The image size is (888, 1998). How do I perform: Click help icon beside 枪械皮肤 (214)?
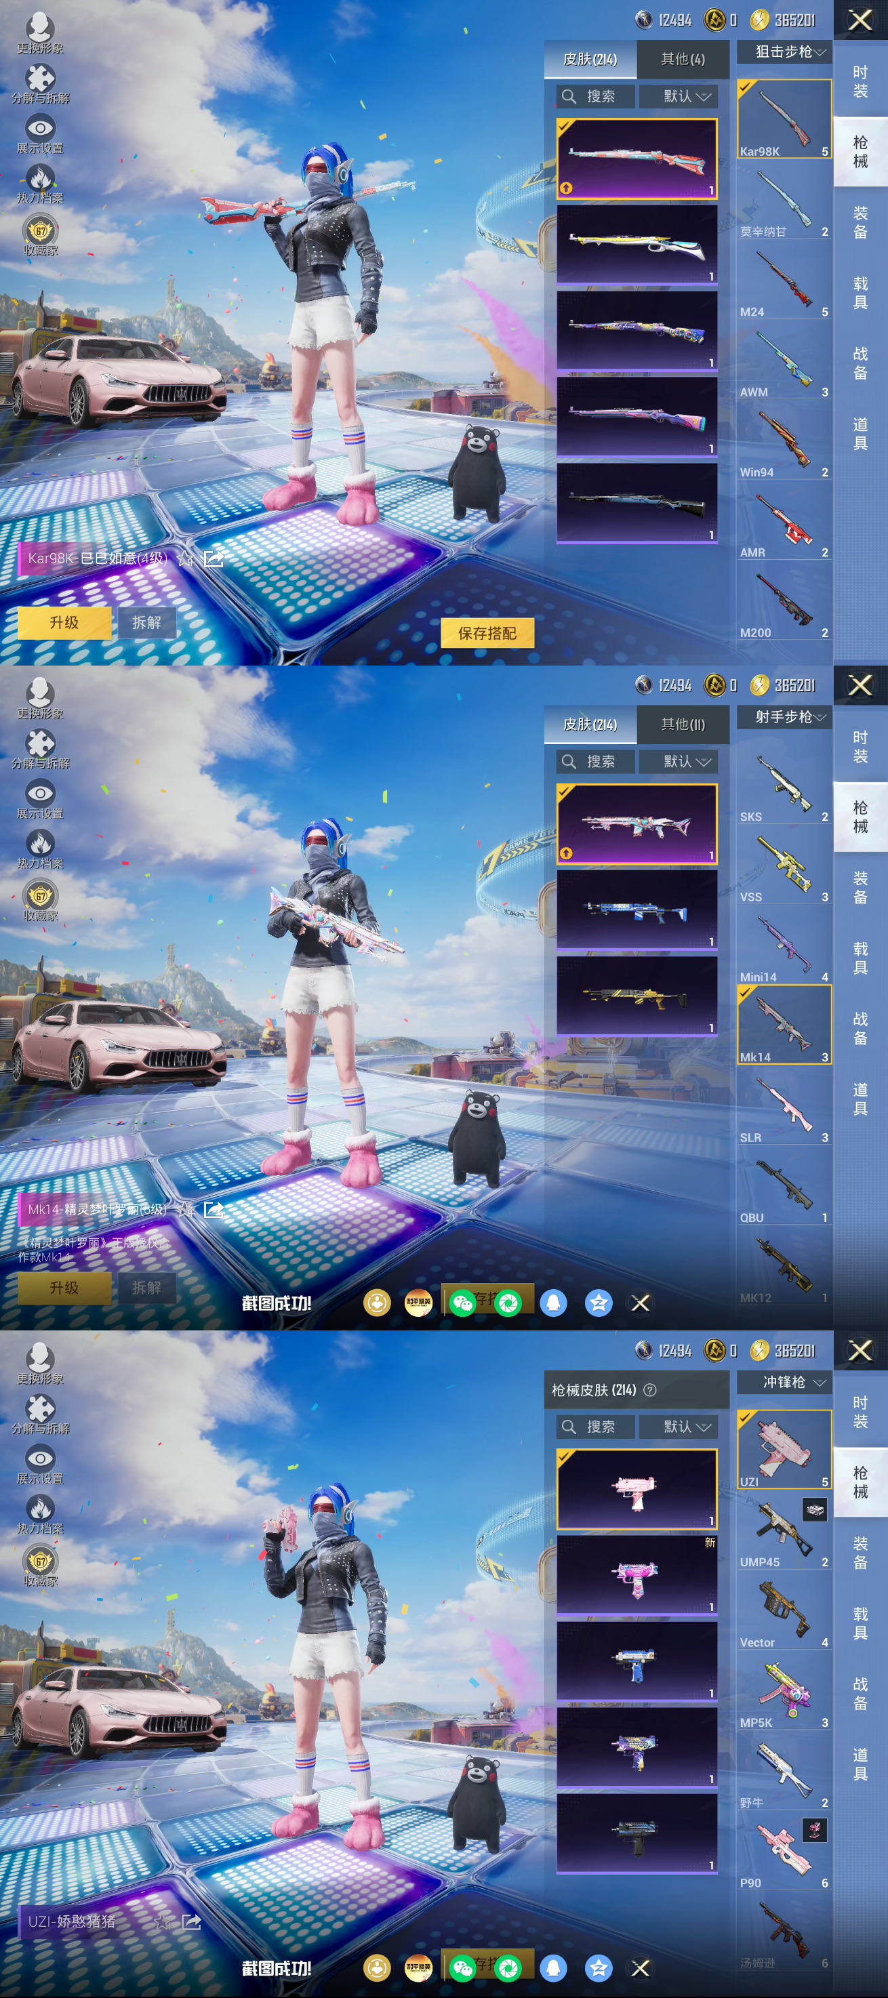[650, 1390]
